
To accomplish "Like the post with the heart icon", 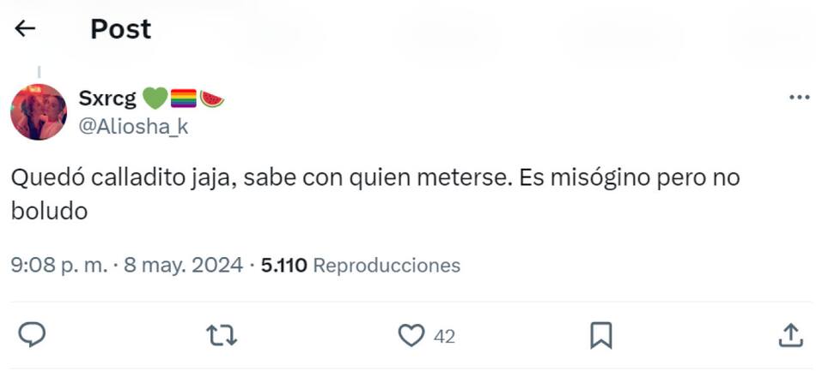I will 412,336.
